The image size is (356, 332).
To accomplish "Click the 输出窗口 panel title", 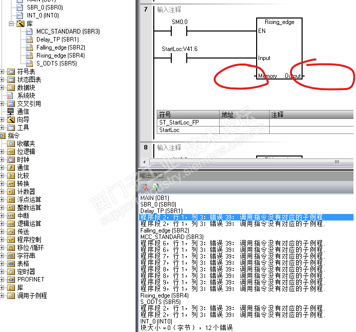I will point(151,176).
